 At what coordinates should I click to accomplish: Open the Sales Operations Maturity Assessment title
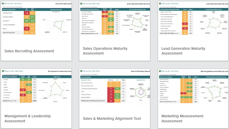tap(105, 51)
